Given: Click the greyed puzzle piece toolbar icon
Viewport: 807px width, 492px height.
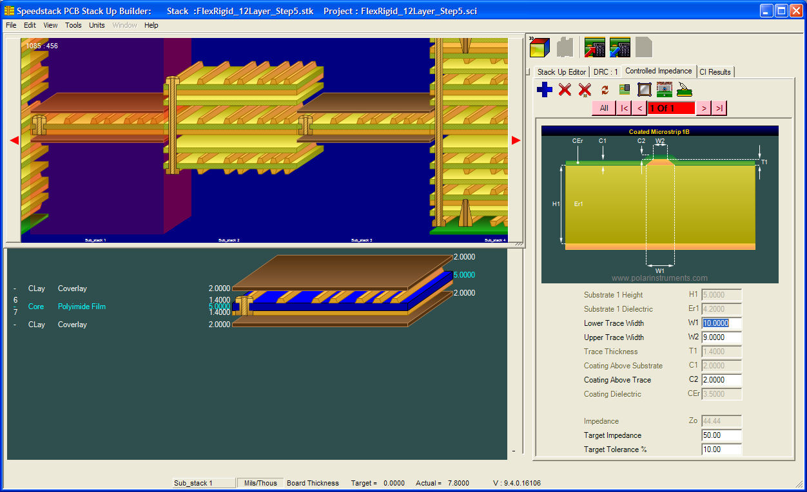Looking at the screenshot, I should pos(565,48).
